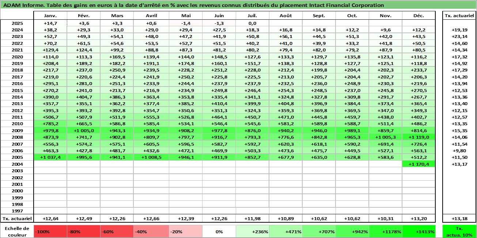Pick the +707% green swatch

coord(319,231)
